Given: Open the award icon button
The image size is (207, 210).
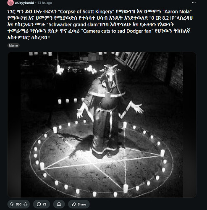Looking at the screenshot, I should pos(59,204).
